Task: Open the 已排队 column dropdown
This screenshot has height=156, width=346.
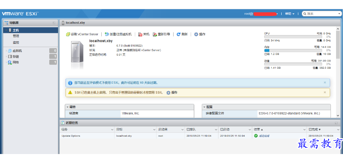Action: pos(216,130)
